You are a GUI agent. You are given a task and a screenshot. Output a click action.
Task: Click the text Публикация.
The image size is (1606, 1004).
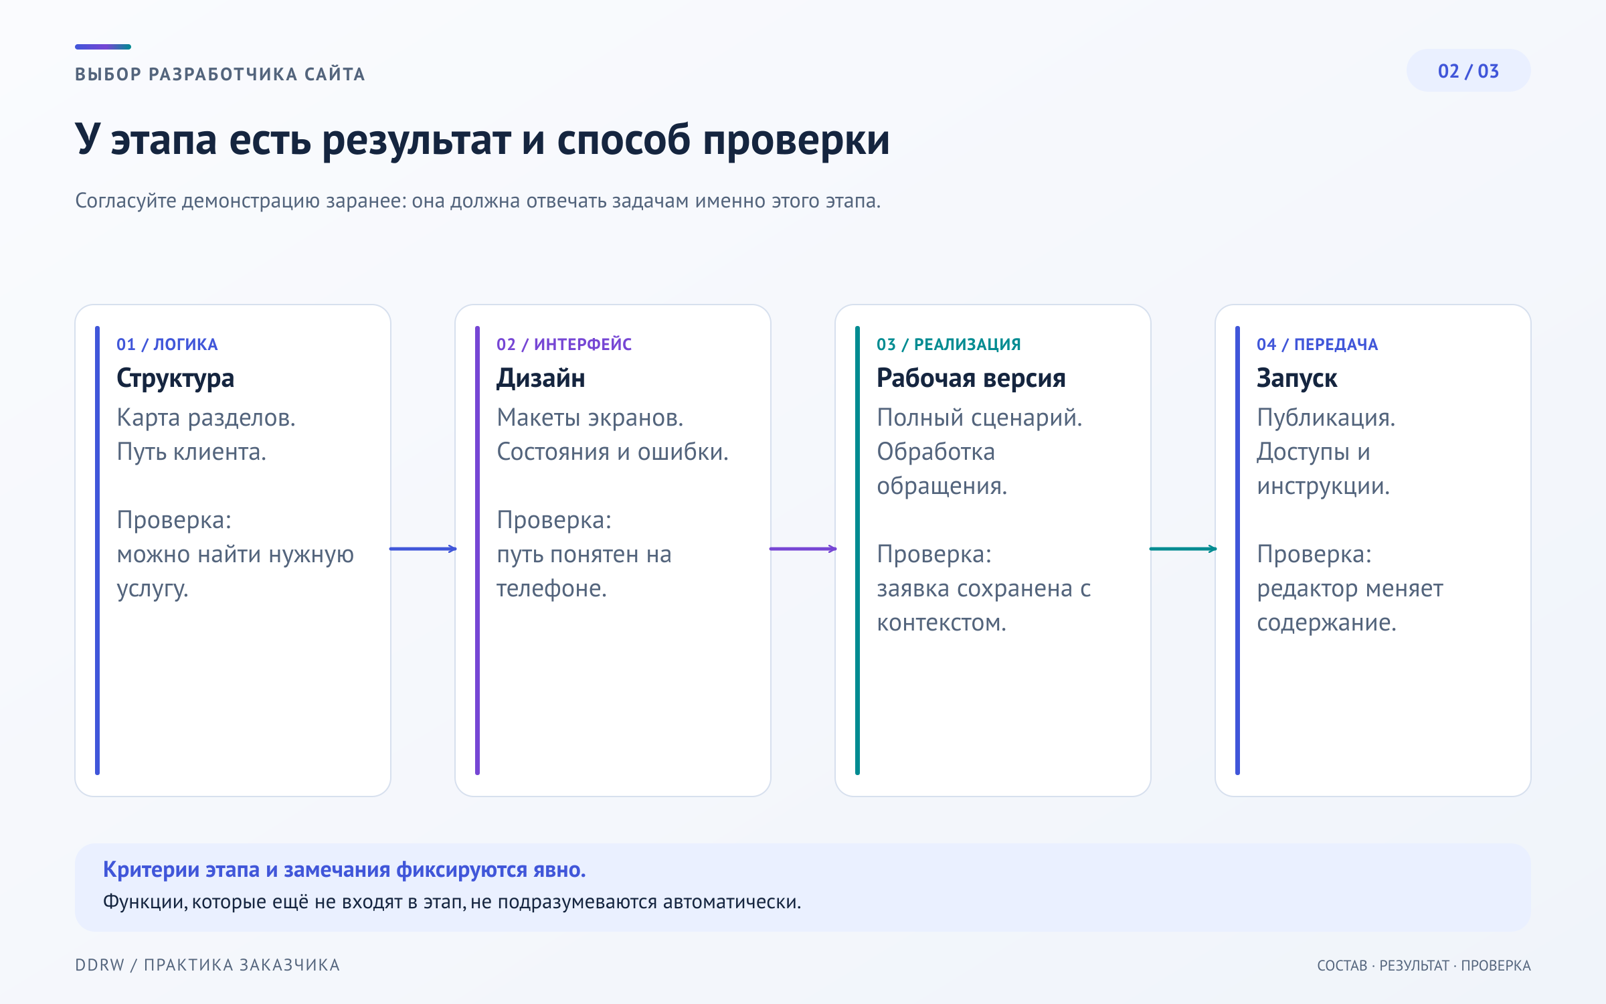click(x=1326, y=418)
